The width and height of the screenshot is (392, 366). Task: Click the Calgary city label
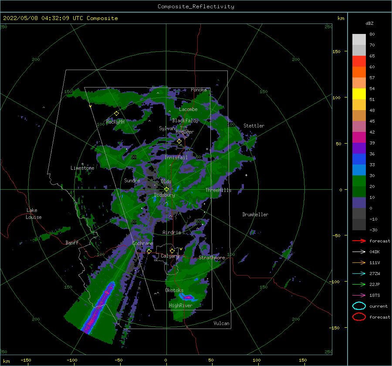(x=170, y=256)
